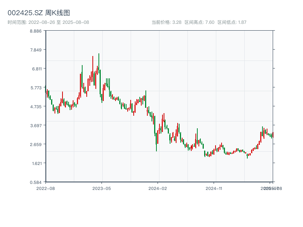
Task: Click the last candlestick at the chart's right edge
Action: [x=272, y=135]
